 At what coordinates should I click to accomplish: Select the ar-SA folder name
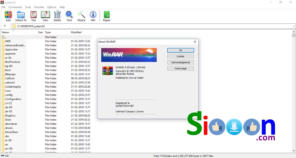coord(8,58)
